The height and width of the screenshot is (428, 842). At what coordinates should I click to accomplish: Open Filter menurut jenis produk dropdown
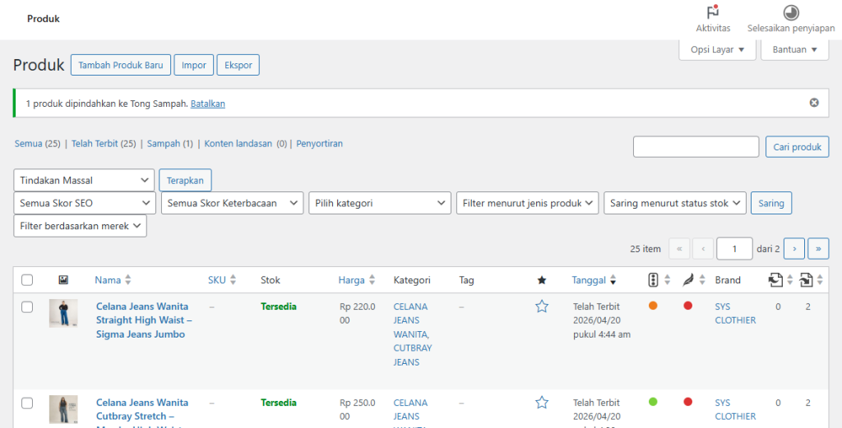point(527,203)
